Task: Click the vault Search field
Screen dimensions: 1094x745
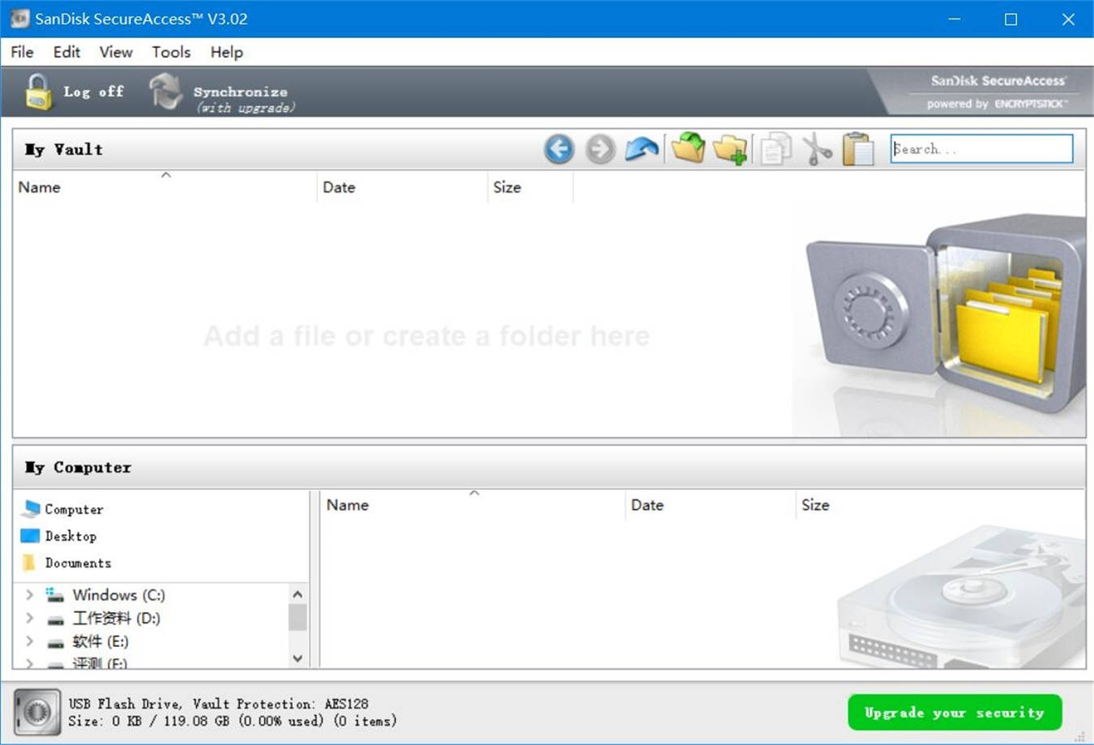Action: (x=981, y=149)
